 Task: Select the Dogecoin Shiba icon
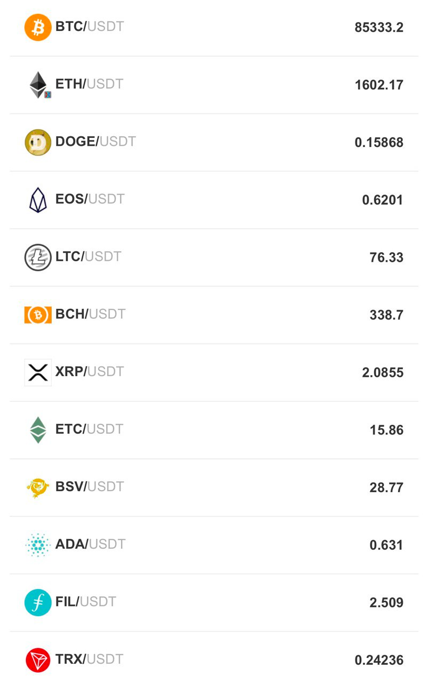click(x=38, y=142)
